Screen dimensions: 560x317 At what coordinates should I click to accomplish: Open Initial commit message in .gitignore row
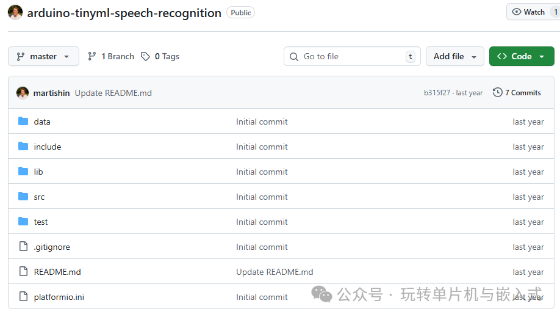pos(262,247)
